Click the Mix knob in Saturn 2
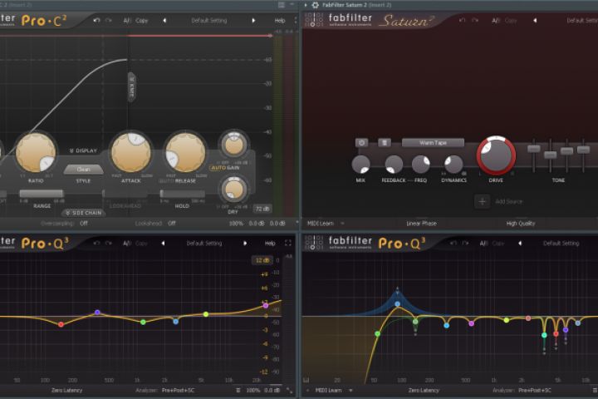Viewport: 598px width, 399px height. tap(360, 165)
